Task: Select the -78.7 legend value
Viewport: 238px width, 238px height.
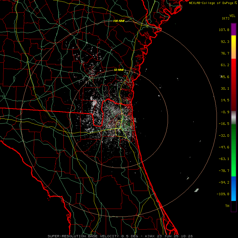Action: [224, 171]
